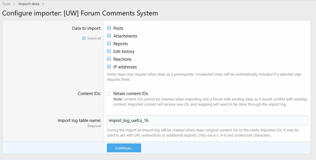316x160 pixels.
Task: Toggle the Edit history checkbox
Action: coord(109,51)
